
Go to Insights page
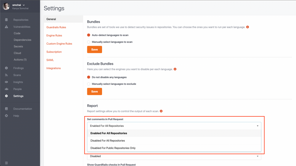pyautogui.click(x=18, y=82)
